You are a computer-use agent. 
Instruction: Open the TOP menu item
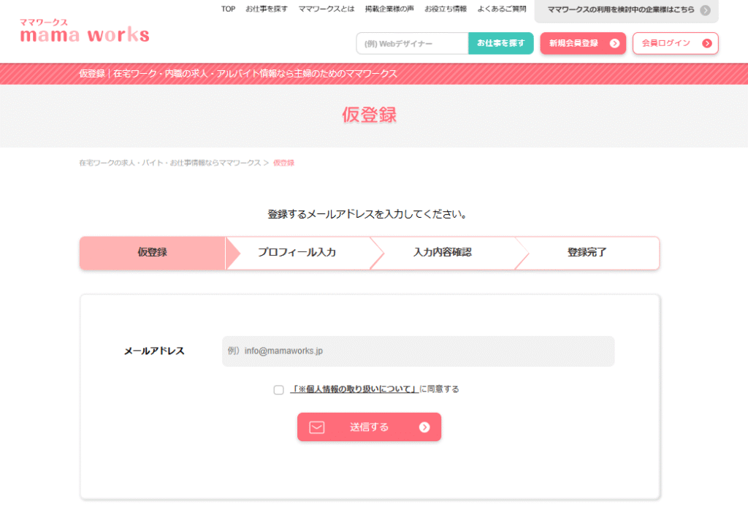click(228, 9)
